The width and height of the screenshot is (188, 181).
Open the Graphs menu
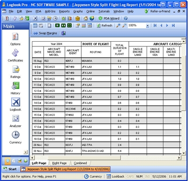(78, 11)
